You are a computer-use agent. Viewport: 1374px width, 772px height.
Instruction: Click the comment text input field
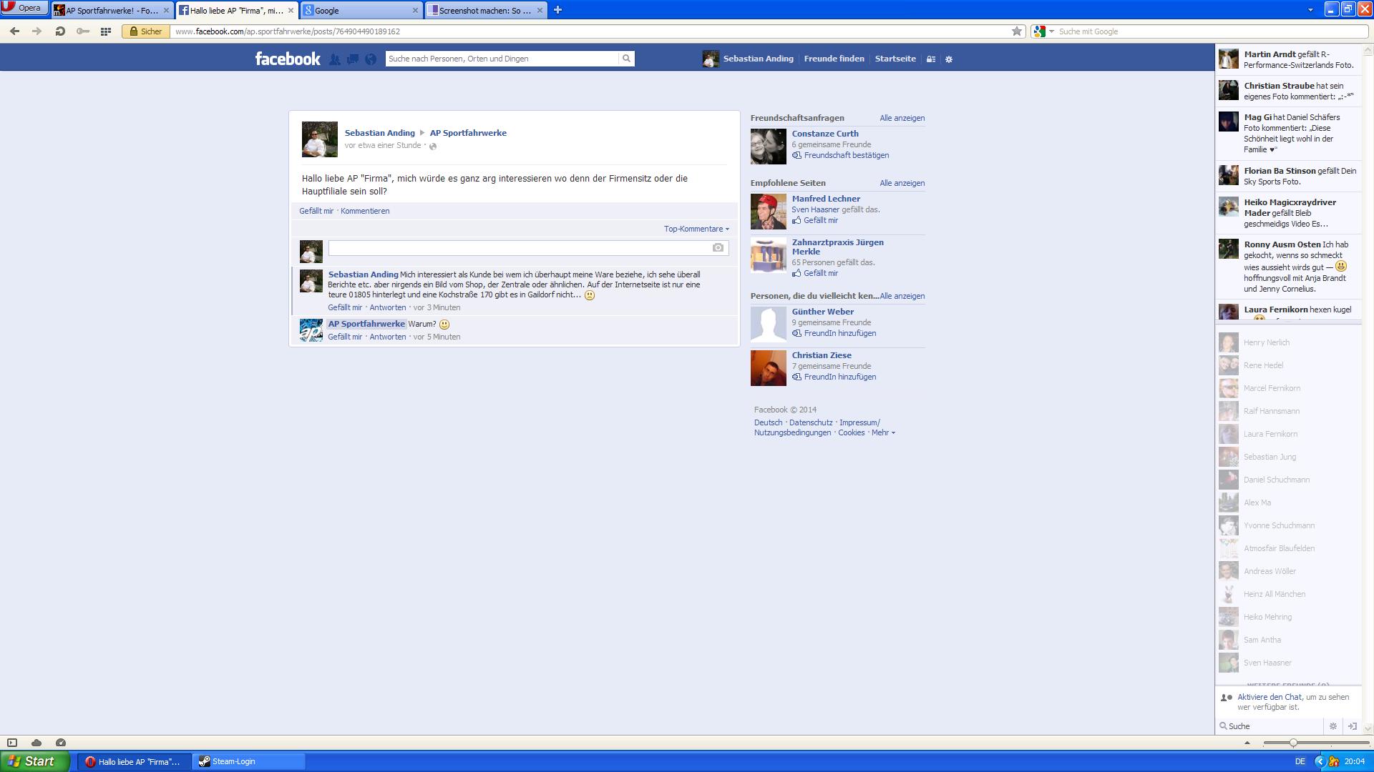tap(519, 248)
